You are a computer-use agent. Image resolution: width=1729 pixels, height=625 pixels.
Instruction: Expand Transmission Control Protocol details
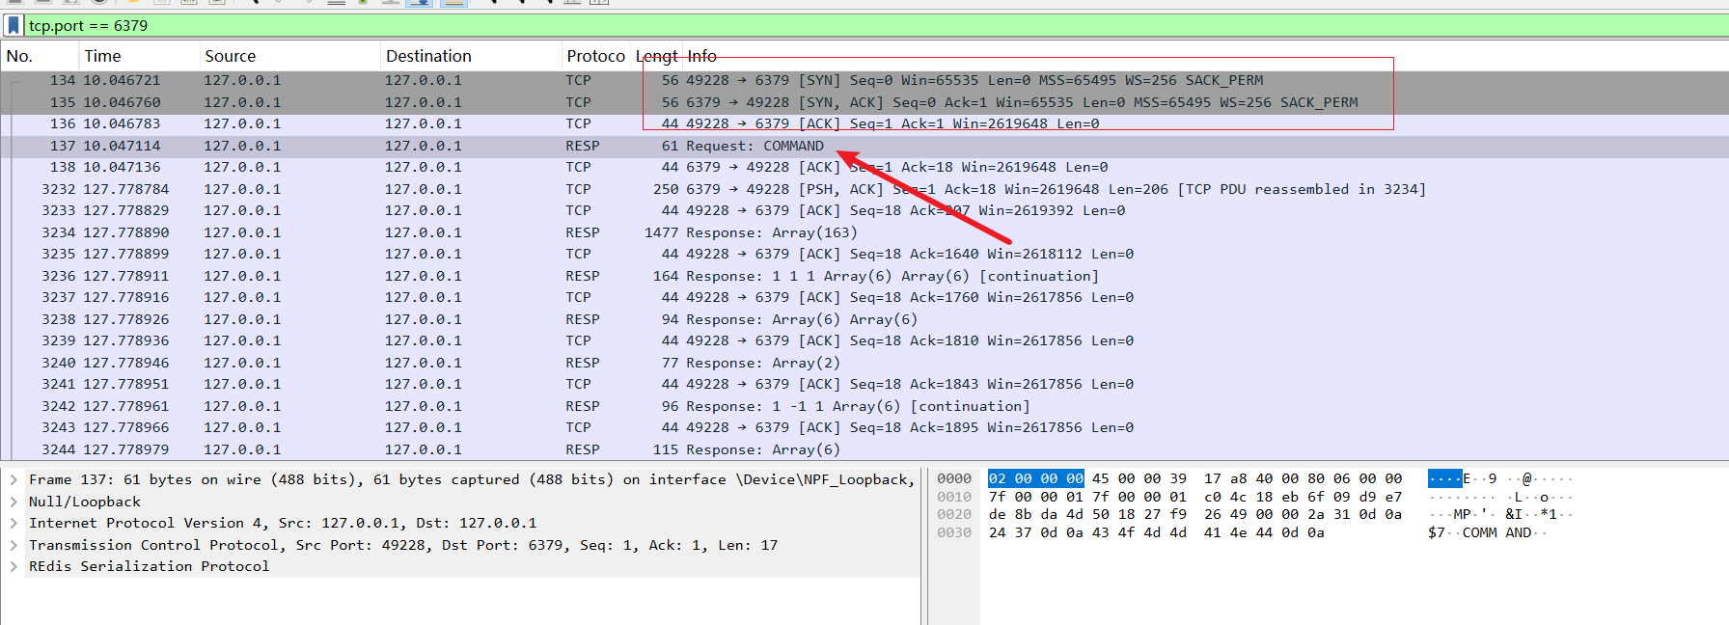[14, 545]
